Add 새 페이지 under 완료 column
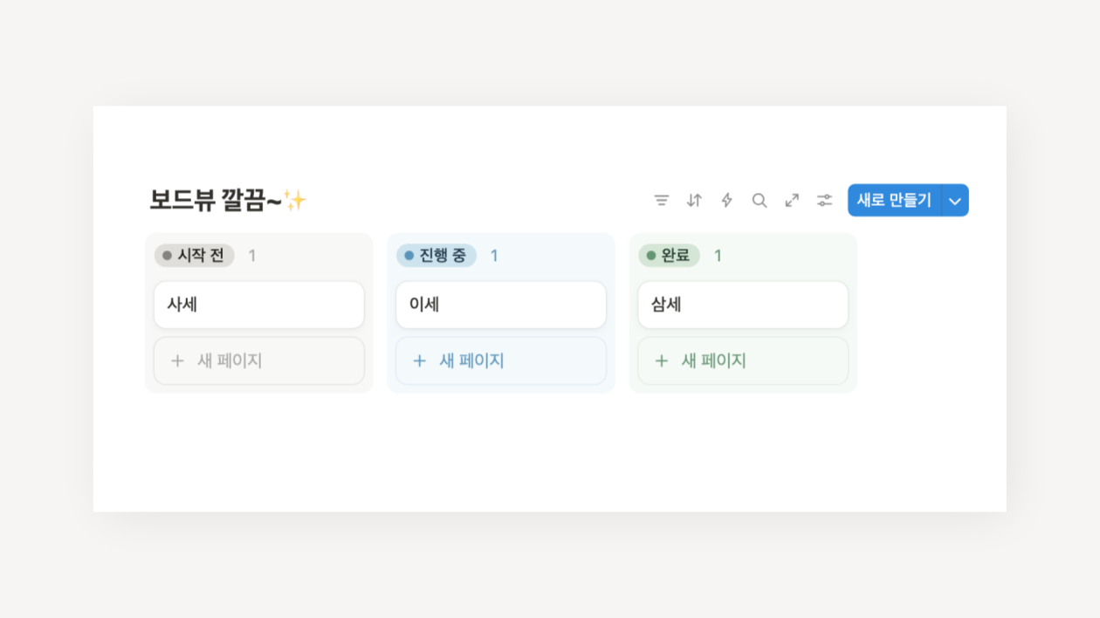 (743, 360)
